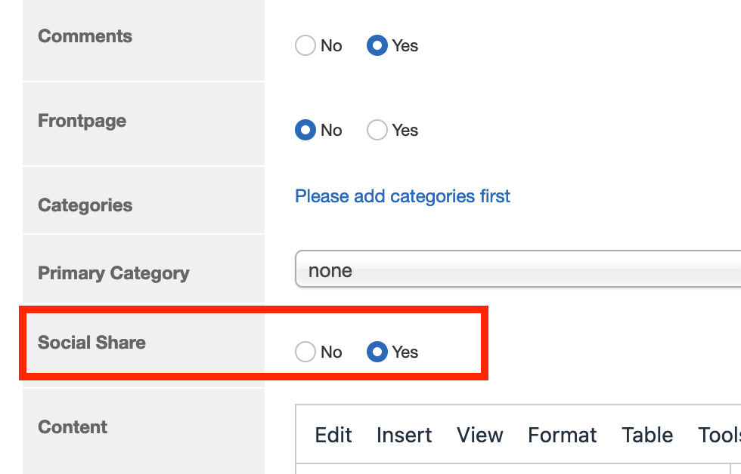
Task: Open the editor Tools menu
Action: 719,436
